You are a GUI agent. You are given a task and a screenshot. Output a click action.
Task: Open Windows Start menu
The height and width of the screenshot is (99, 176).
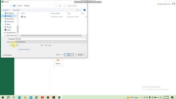point(3,97)
